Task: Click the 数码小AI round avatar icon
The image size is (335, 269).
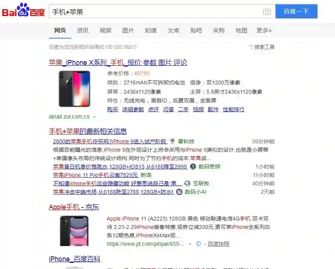Action: 179,192
